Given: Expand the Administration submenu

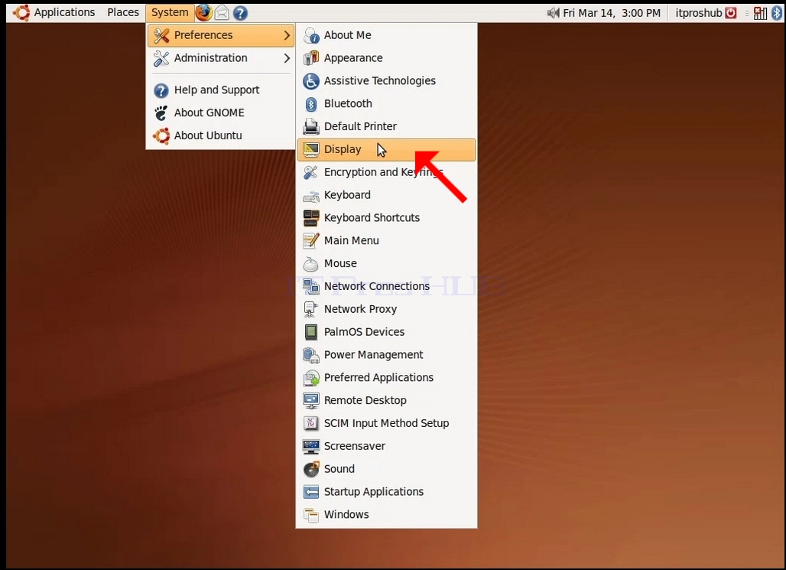Looking at the screenshot, I should [220, 58].
